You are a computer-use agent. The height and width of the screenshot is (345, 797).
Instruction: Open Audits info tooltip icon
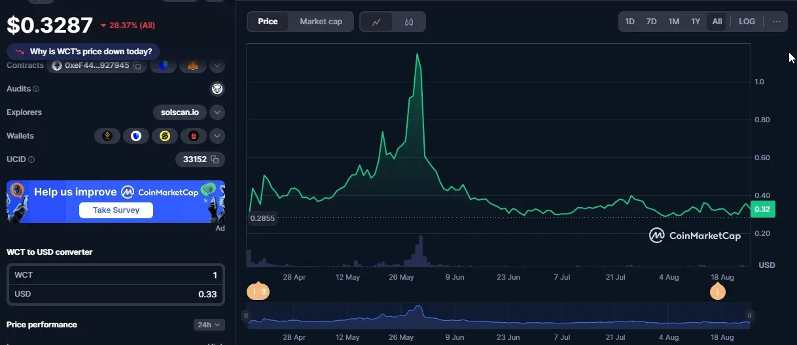36,89
